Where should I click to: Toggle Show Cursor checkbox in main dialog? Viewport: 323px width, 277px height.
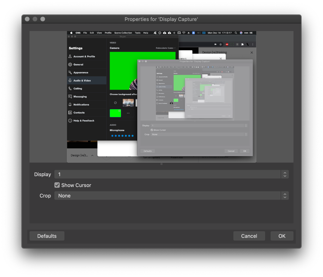pos(57,185)
